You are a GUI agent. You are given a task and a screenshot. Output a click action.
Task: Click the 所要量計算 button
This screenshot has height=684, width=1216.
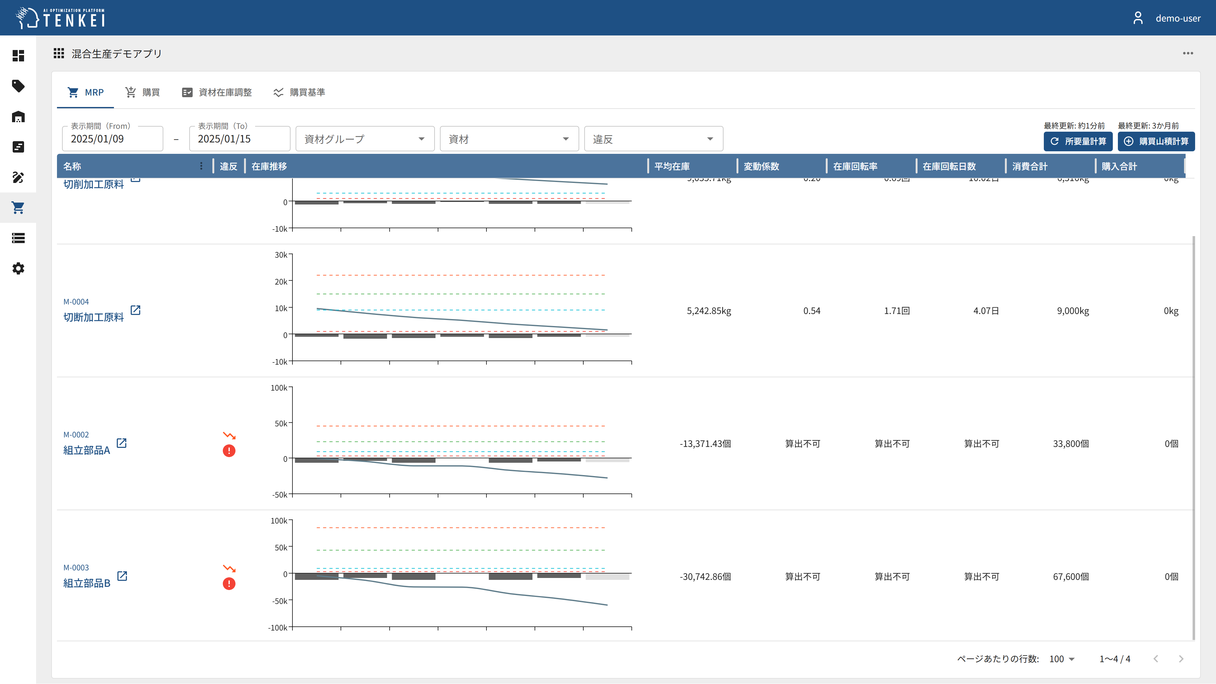[1078, 141]
